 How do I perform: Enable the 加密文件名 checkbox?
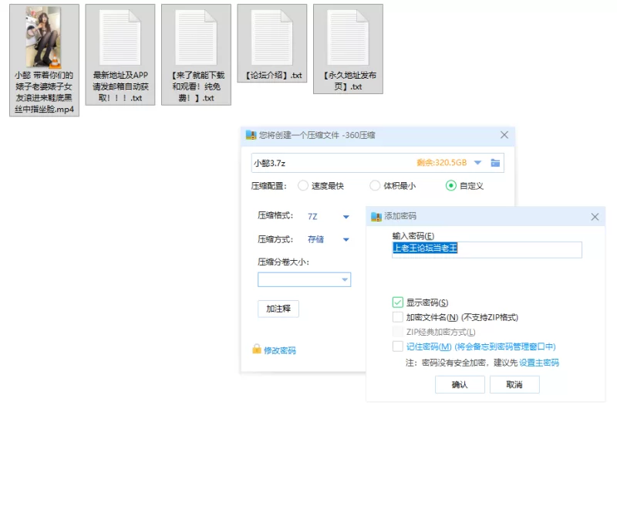[x=398, y=317]
